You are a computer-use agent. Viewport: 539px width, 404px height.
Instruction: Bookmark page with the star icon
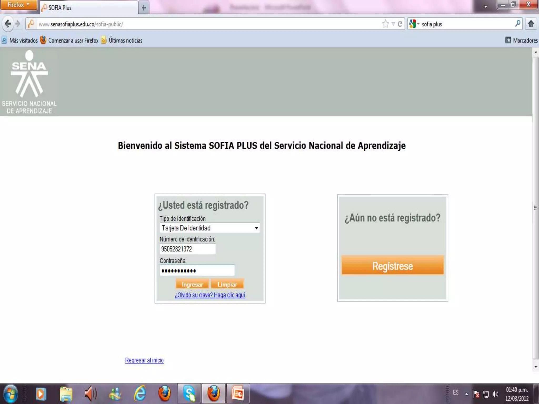click(x=385, y=24)
